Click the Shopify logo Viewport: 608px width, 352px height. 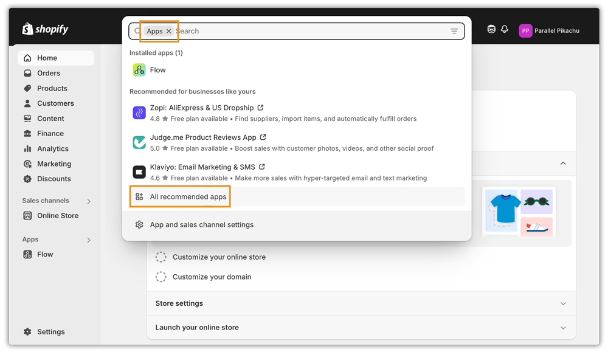pyautogui.click(x=45, y=29)
